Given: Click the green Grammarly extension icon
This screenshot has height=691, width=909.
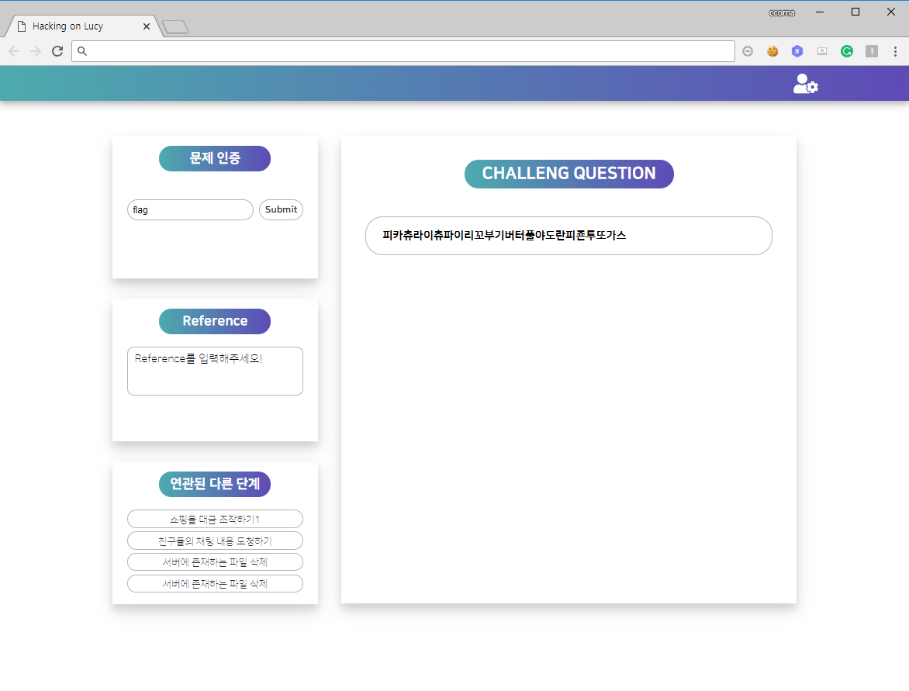Looking at the screenshot, I should coord(847,51).
